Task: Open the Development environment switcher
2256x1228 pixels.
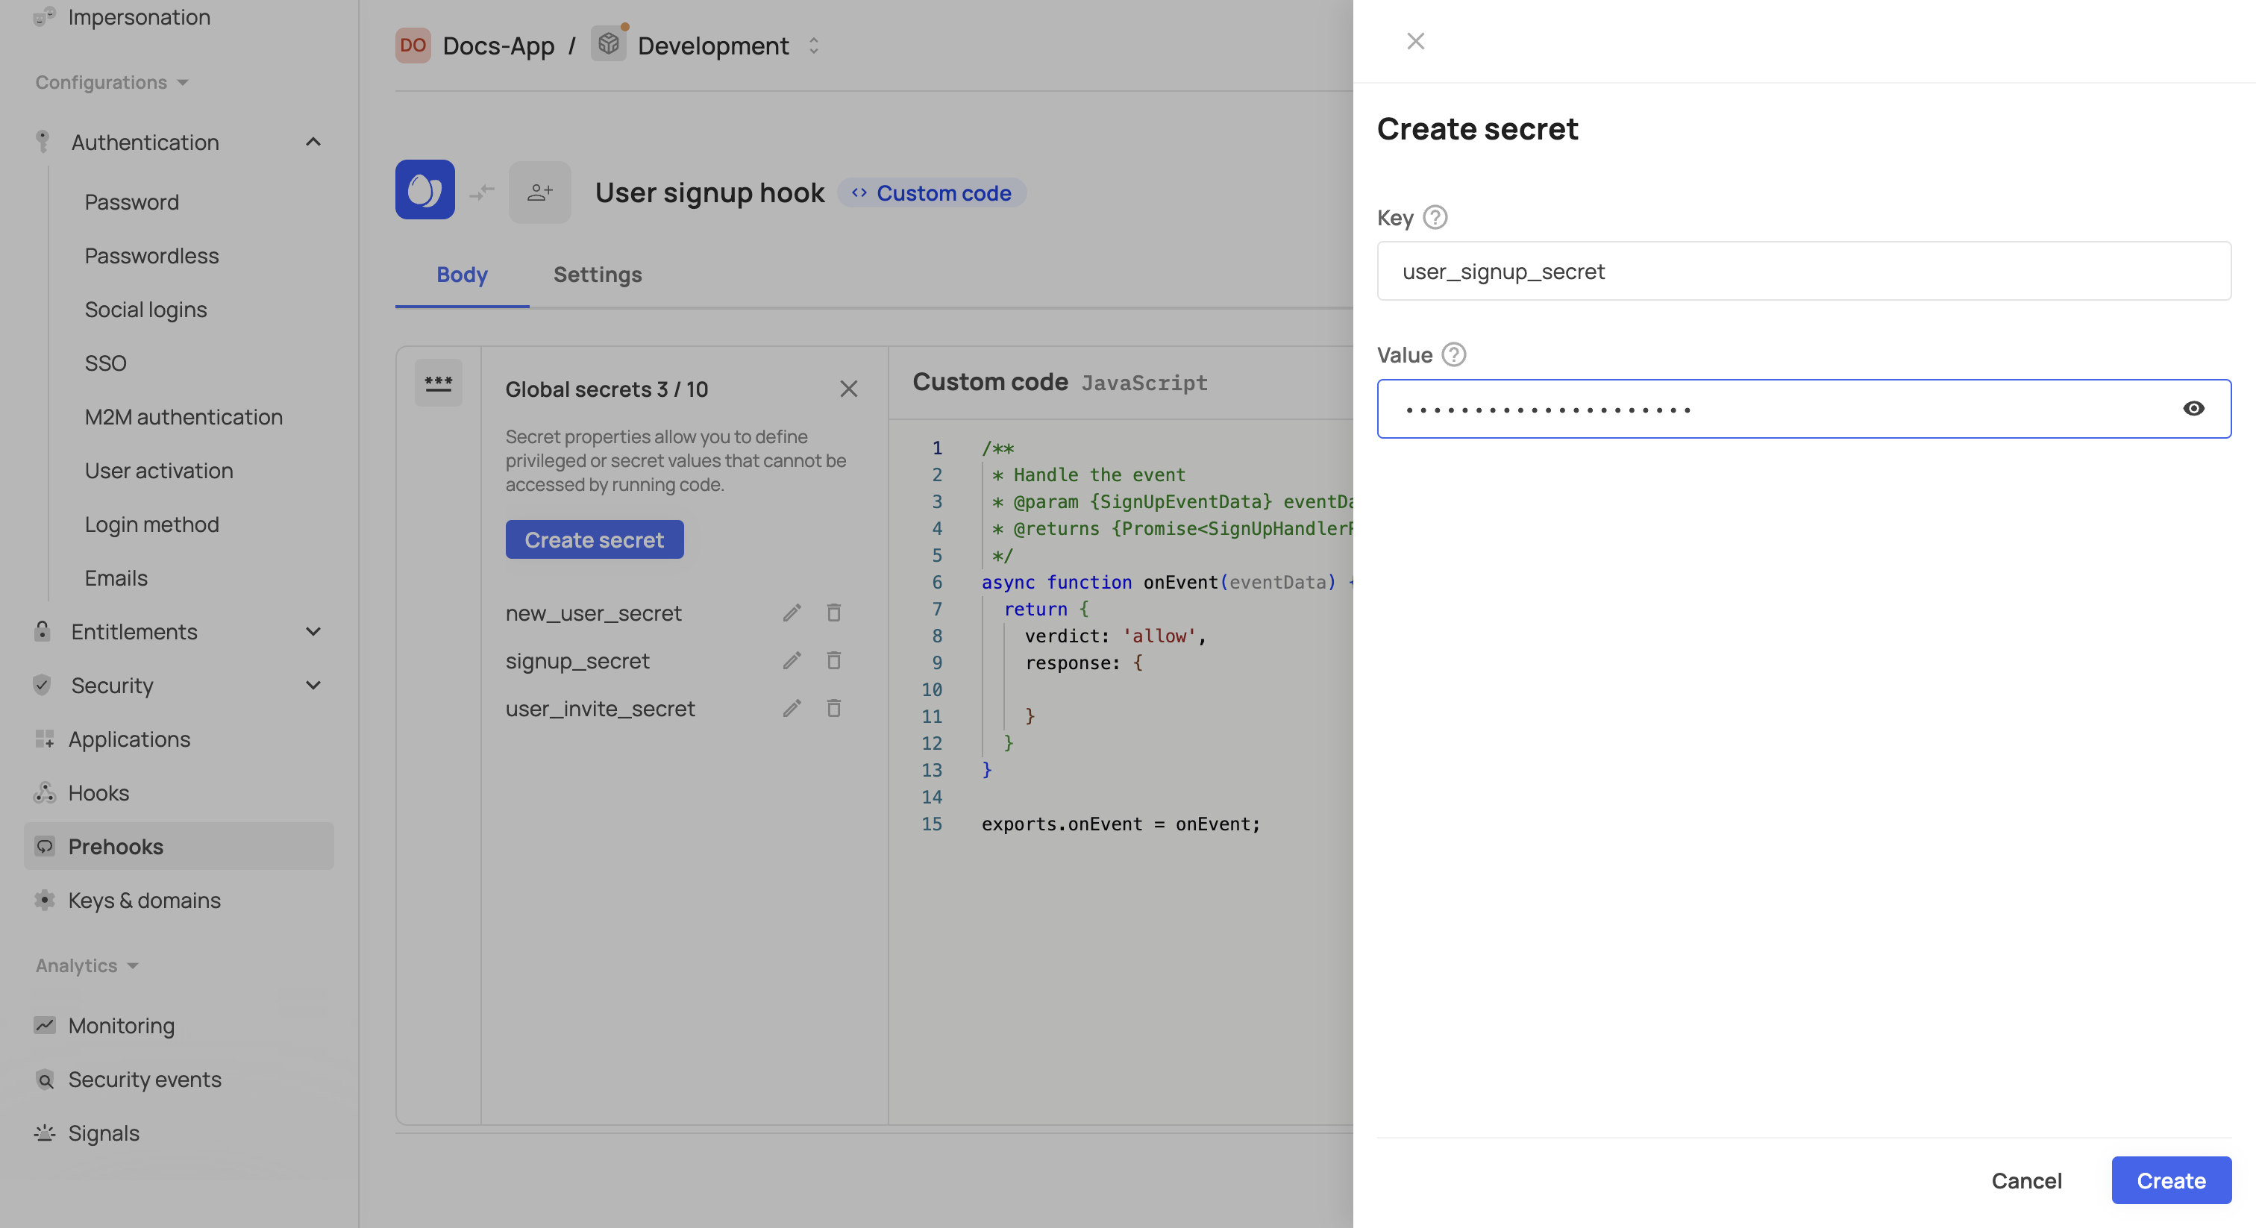Action: pos(814,46)
